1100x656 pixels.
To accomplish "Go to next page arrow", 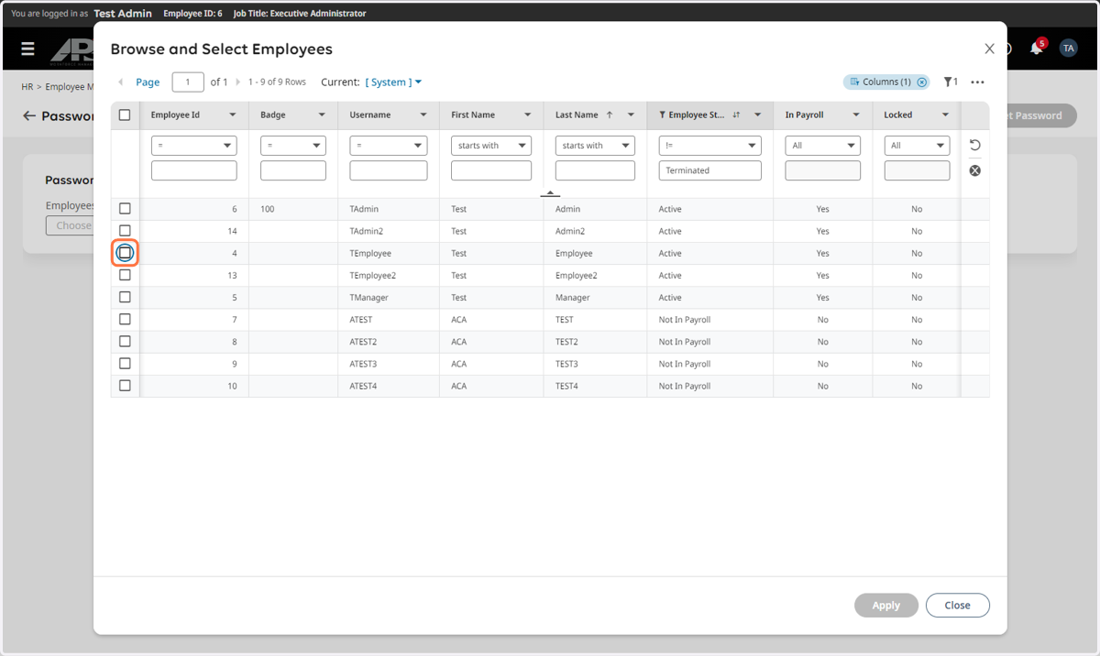I will pos(238,82).
